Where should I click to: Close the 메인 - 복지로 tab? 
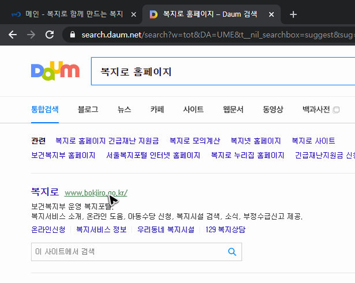coord(134,14)
